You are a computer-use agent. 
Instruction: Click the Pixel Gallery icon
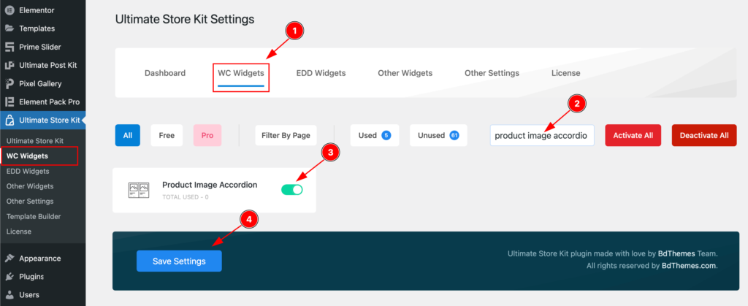9,83
